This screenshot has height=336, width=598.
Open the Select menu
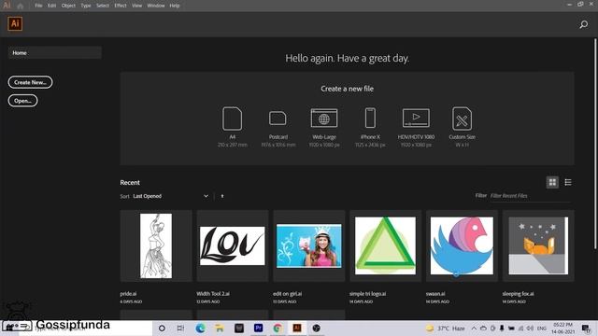point(103,6)
